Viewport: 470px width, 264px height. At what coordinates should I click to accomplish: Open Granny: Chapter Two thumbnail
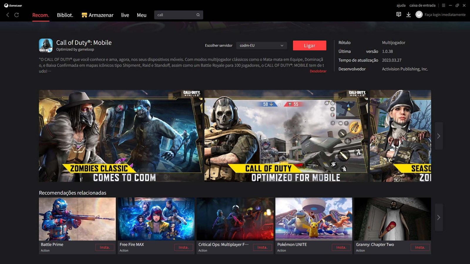click(393, 219)
